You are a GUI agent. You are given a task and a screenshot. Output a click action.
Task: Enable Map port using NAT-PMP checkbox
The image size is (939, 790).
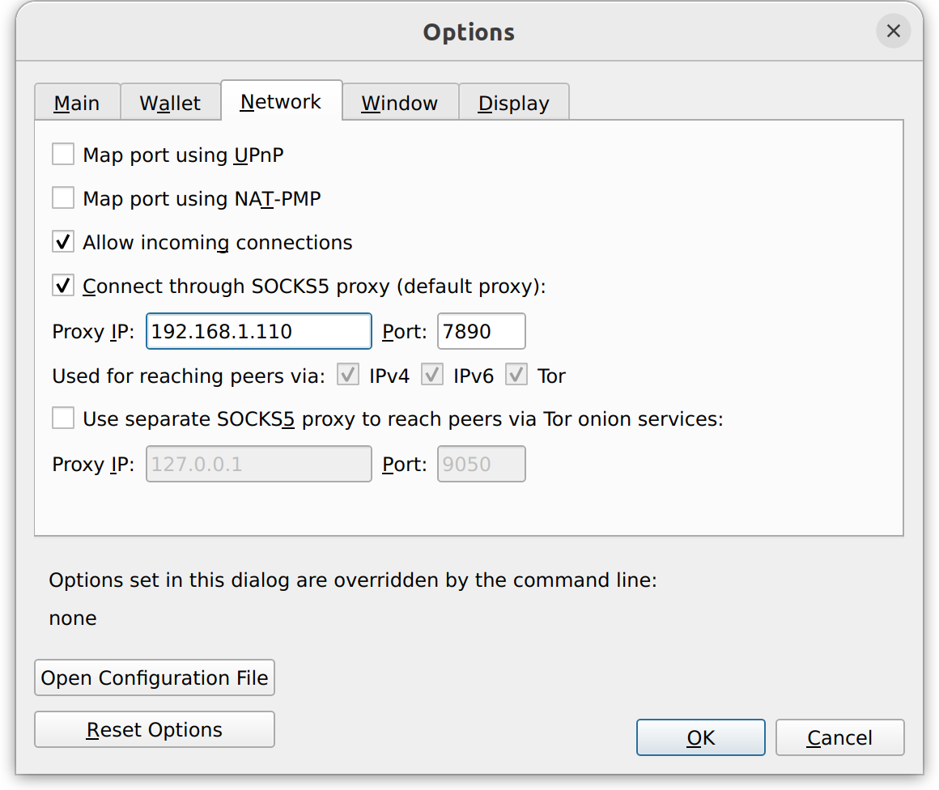(63, 198)
